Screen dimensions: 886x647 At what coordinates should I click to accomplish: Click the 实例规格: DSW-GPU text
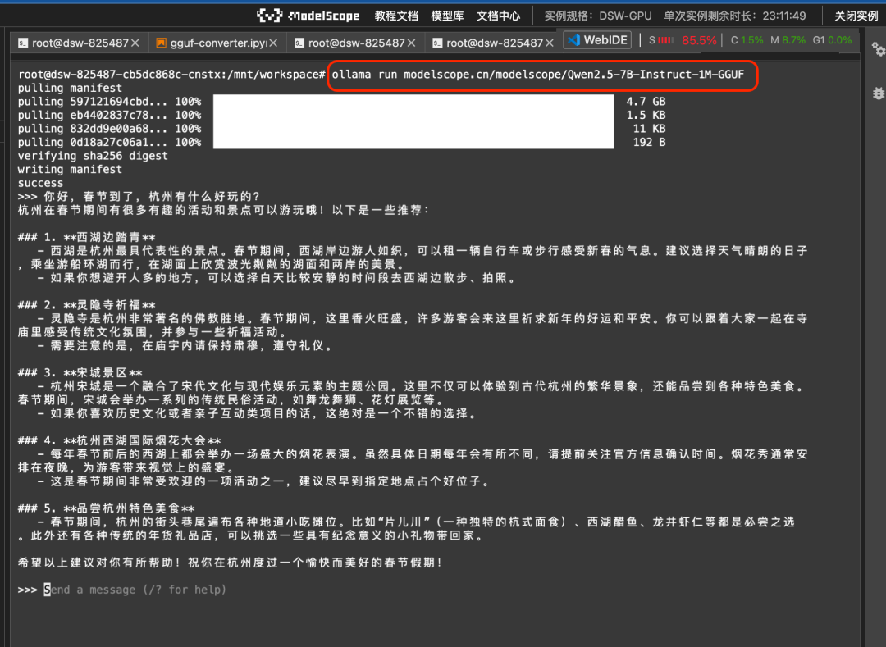598,16
